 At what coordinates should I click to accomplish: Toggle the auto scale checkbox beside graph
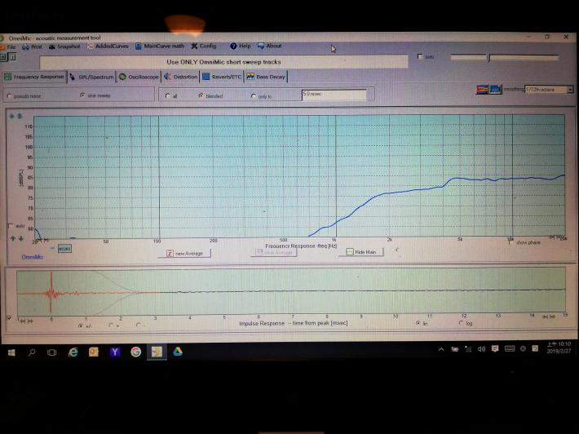(11, 226)
